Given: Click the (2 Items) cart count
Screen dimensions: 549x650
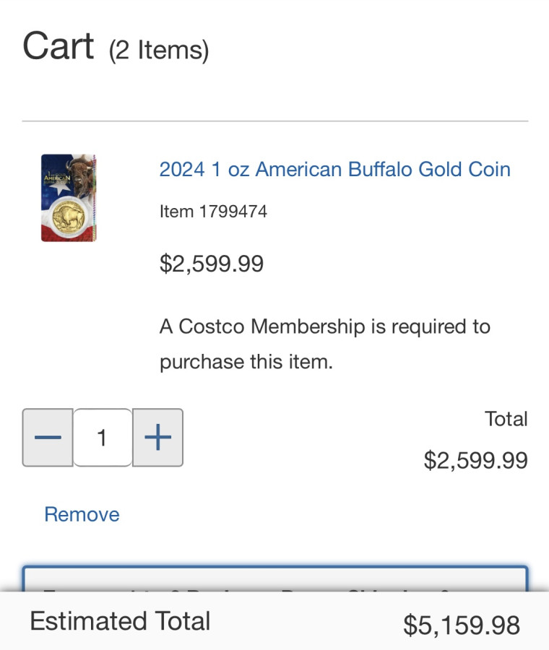Looking at the screenshot, I should pyautogui.click(x=159, y=51).
